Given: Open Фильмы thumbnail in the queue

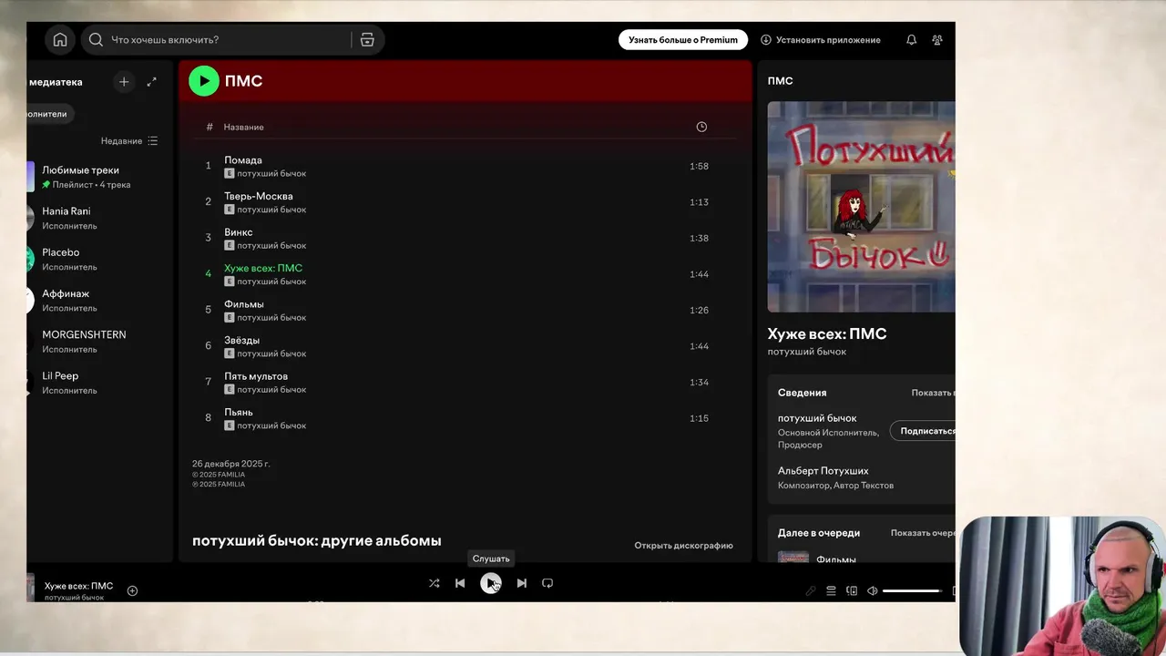Looking at the screenshot, I should click(793, 557).
